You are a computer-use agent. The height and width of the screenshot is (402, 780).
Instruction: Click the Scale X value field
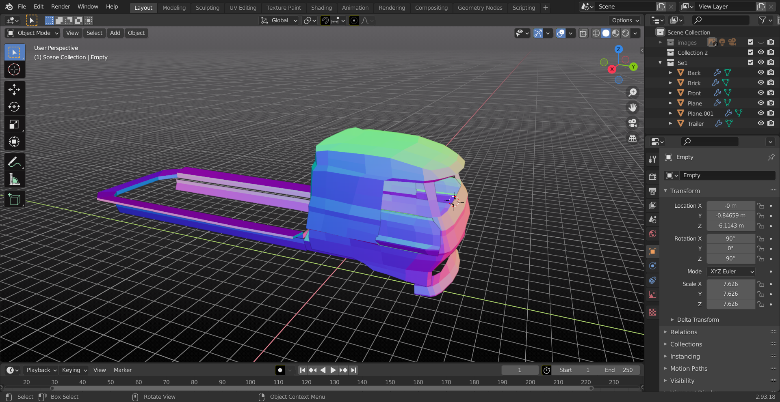tap(730, 284)
